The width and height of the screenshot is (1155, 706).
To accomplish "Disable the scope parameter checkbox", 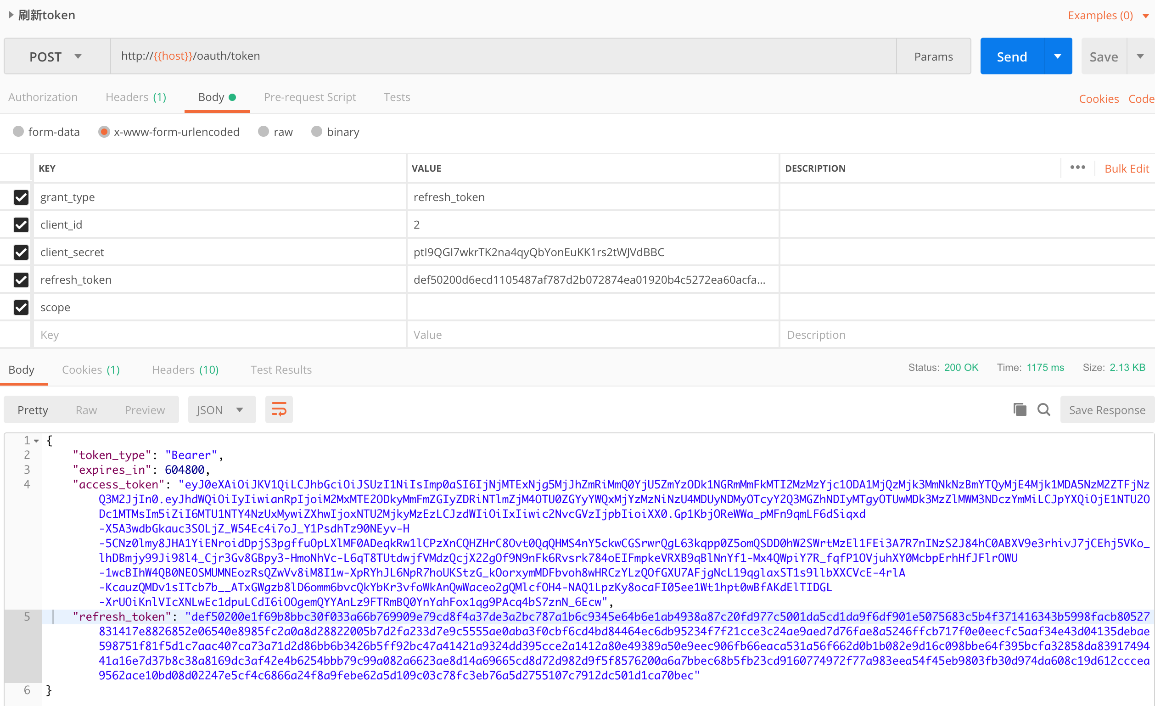I will 21,307.
